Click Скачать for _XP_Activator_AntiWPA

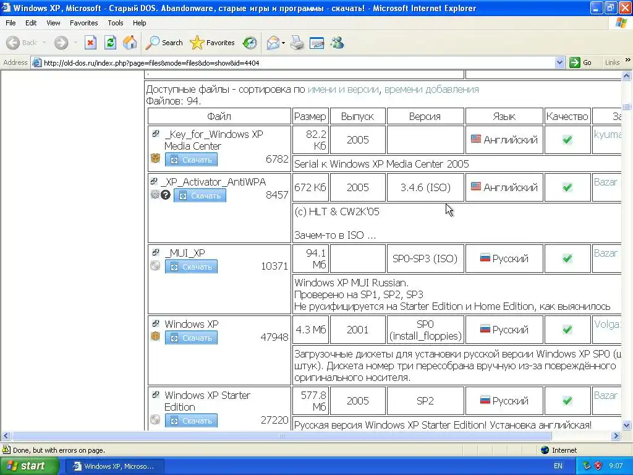[x=200, y=195]
